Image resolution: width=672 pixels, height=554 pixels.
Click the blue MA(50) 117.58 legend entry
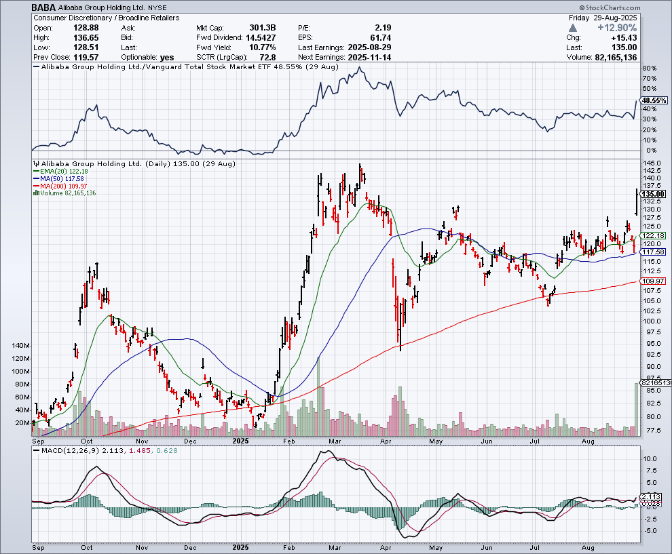click(58, 178)
